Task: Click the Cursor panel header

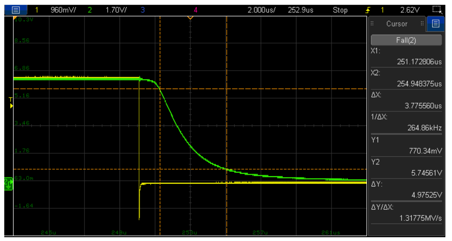Action: pos(397,24)
